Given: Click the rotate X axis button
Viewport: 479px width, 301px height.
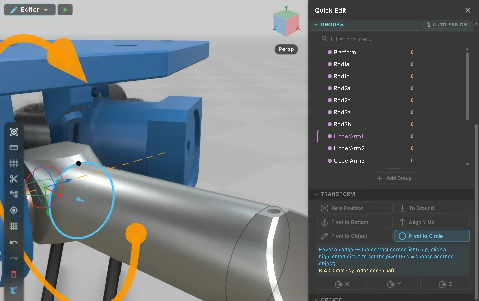Looking at the screenshot, I should tap(341, 284).
